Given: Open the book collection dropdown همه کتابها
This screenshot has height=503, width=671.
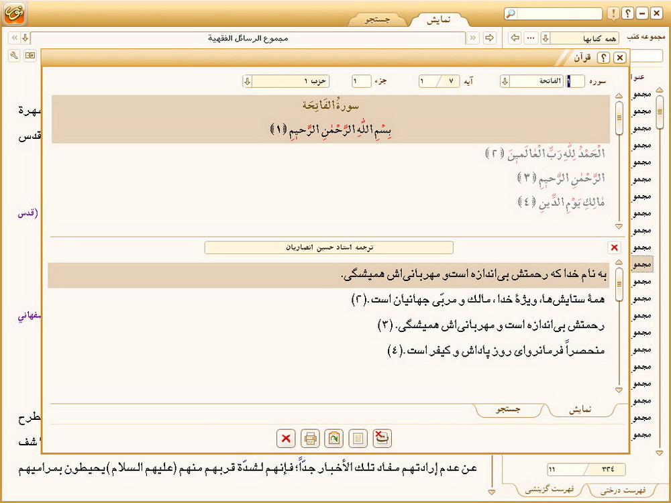Looking at the screenshot, I should click(x=545, y=38).
